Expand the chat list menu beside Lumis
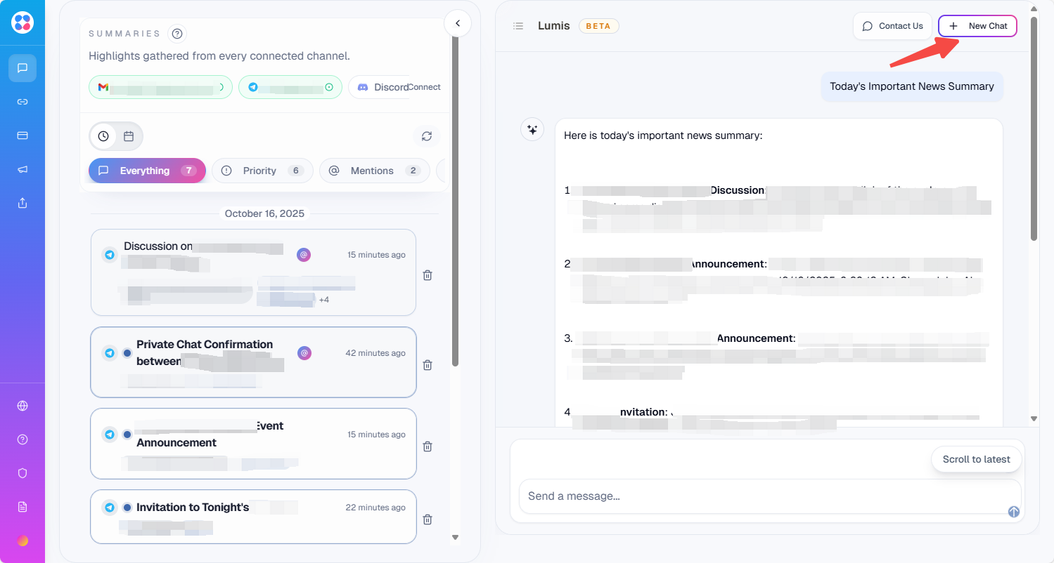Viewport: 1054px width, 563px height. point(518,26)
